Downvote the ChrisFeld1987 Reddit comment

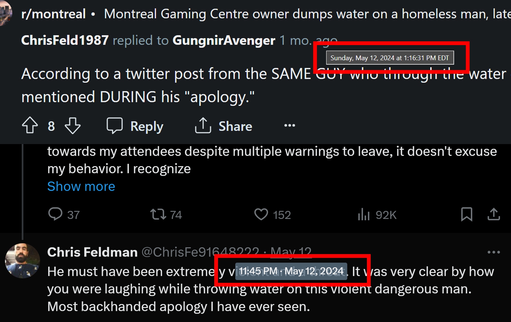[x=73, y=126]
